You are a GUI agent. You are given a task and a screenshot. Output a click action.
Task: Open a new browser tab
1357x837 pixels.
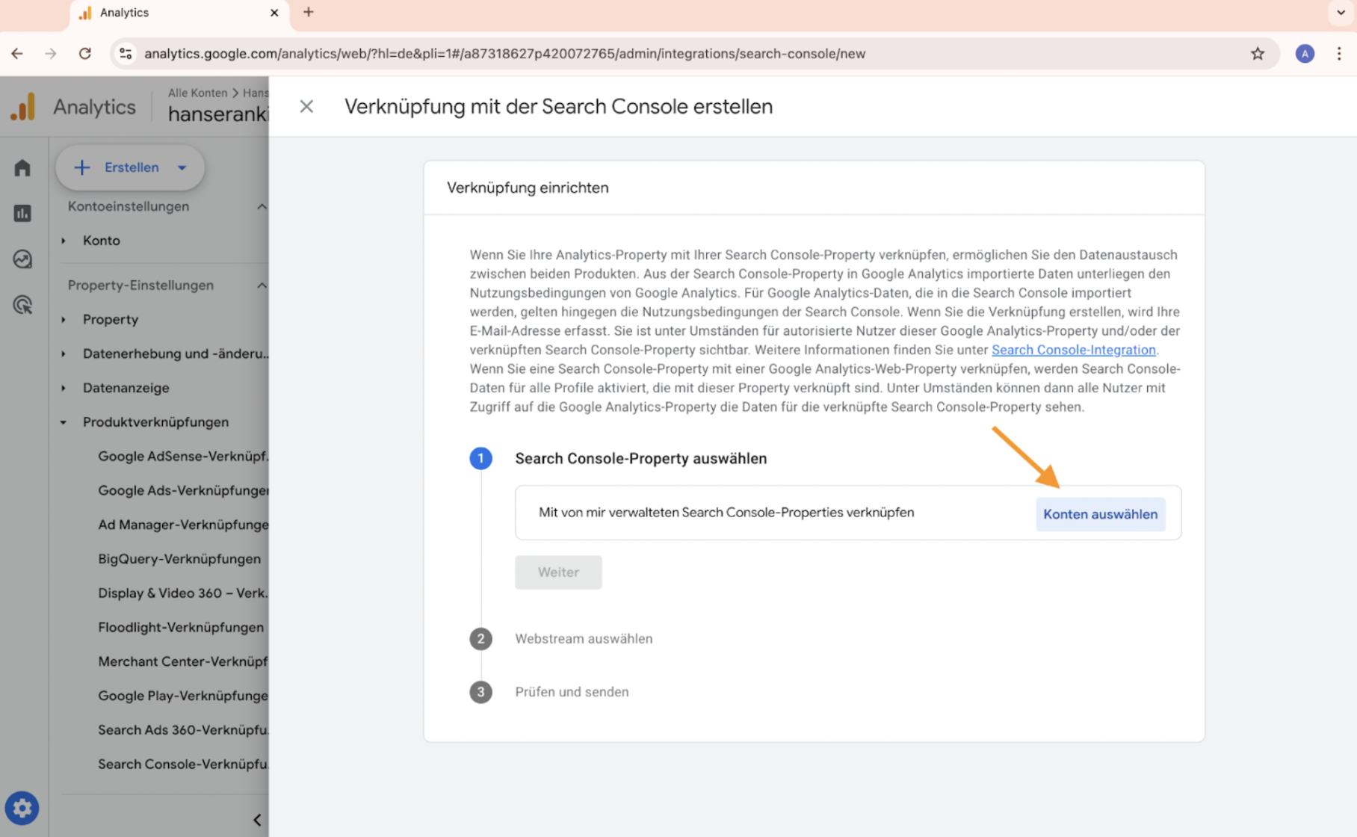click(309, 13)
